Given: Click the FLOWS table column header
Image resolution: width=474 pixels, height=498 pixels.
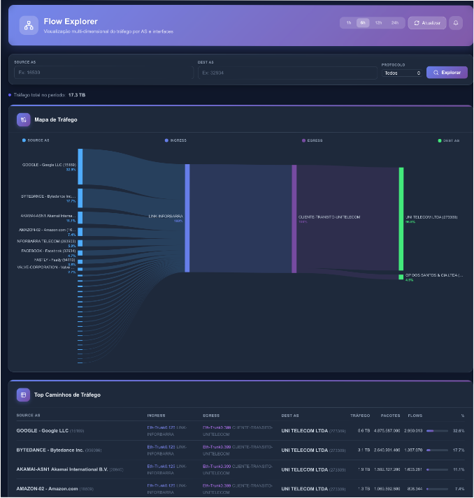Looking at the screenshot, I should [415, 416].
